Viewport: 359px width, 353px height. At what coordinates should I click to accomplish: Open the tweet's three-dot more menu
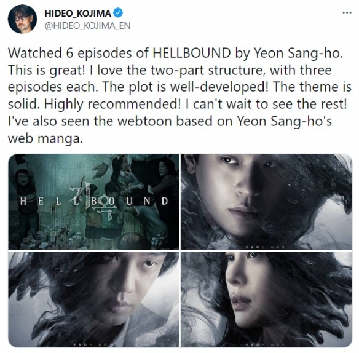tap(347, 12)
